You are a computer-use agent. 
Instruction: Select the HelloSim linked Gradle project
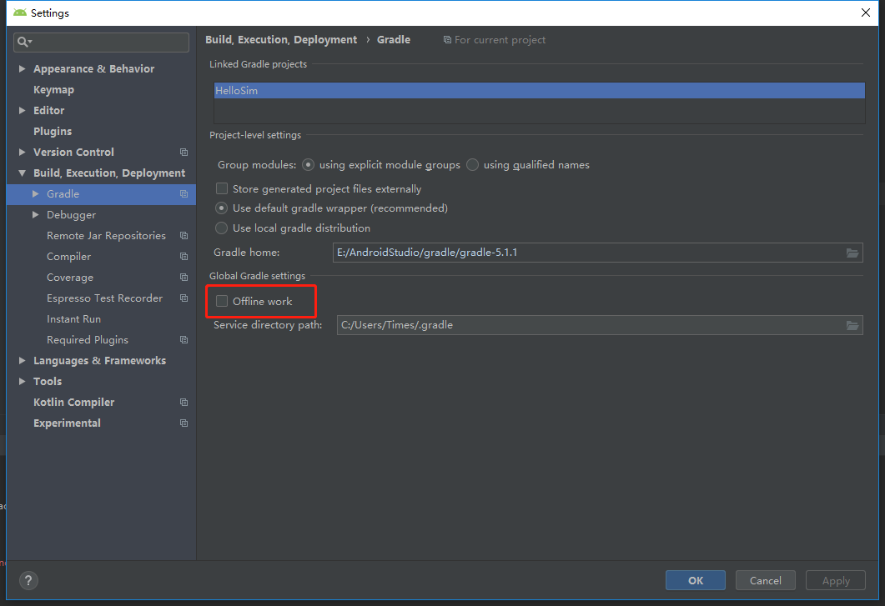[540, 90]
